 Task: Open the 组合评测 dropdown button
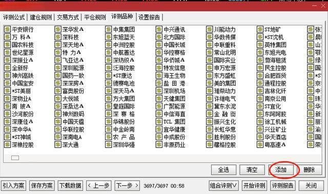(223, 186)
